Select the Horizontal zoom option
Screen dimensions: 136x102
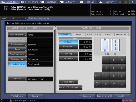point(68,47)
